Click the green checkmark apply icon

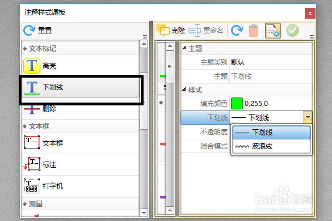pyautogui.click(x=292, y=31)
